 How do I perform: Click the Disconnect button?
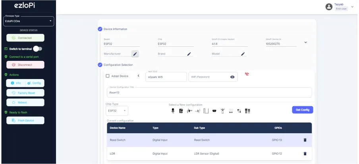25,65
